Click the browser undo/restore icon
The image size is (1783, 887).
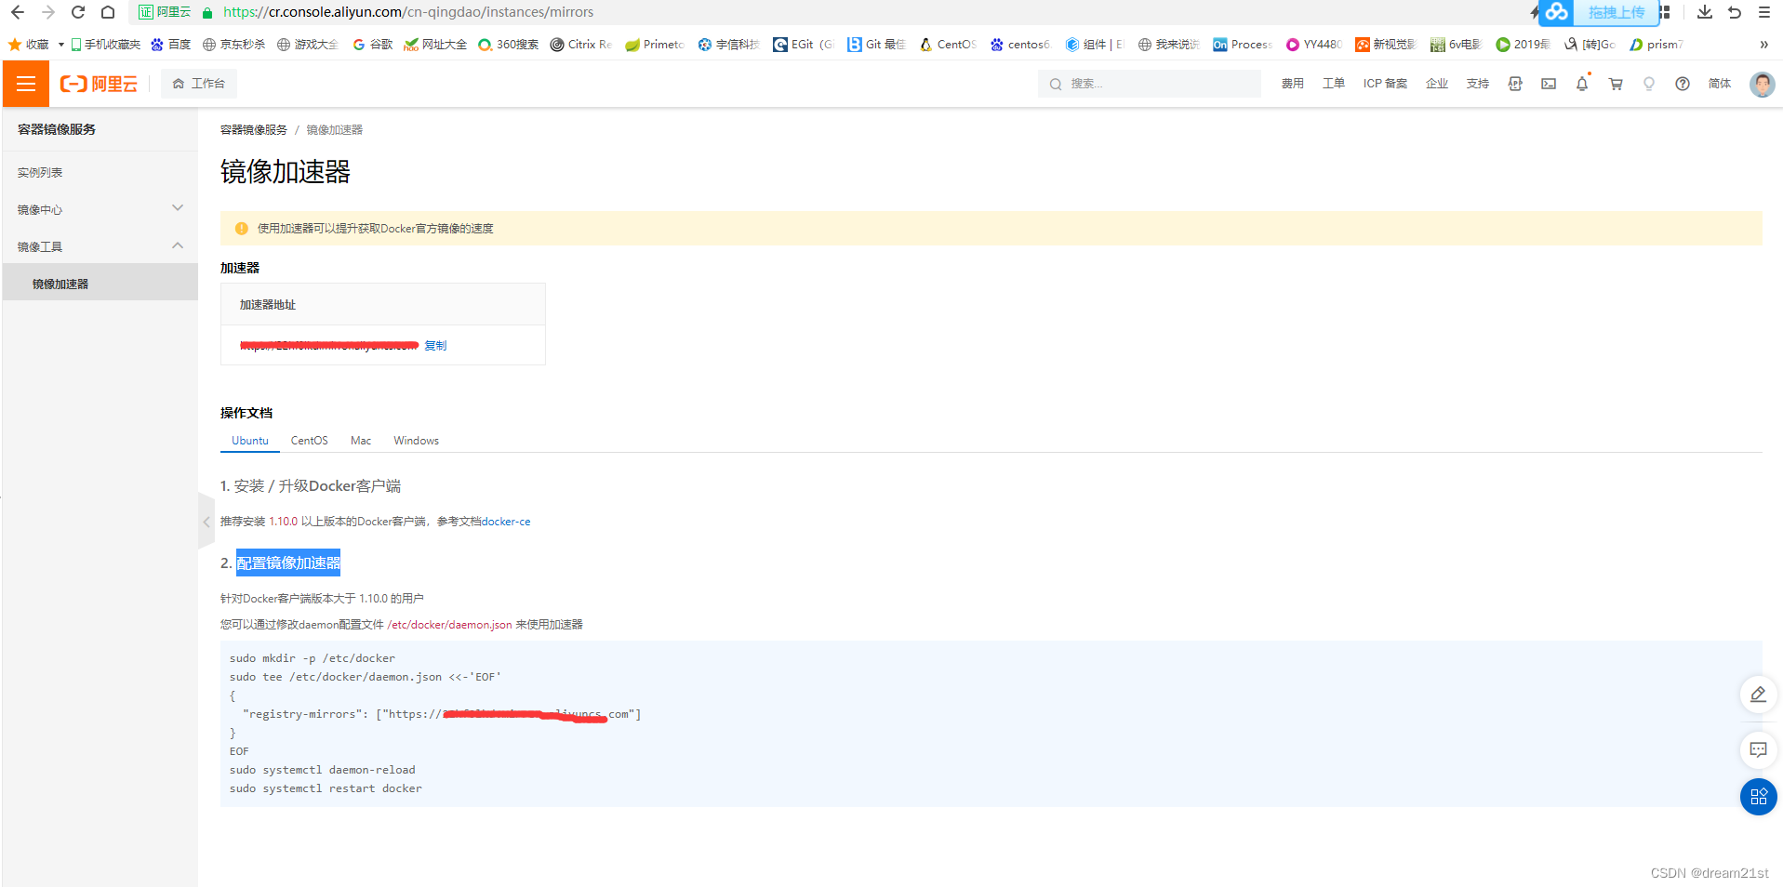(1735, 12)
